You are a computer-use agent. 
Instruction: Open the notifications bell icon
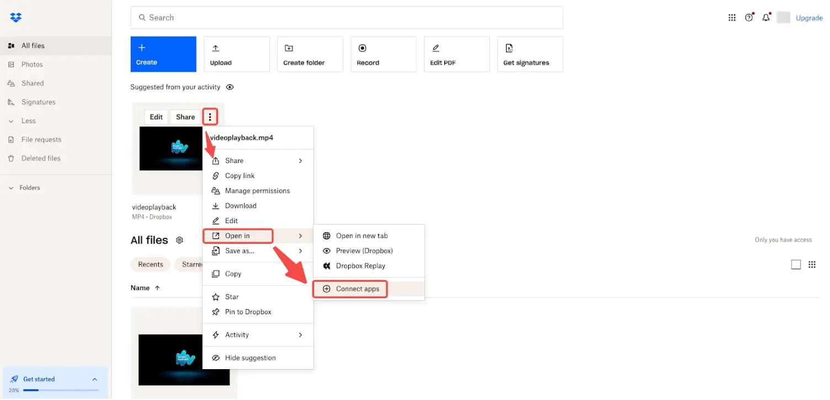click(766, 17)
